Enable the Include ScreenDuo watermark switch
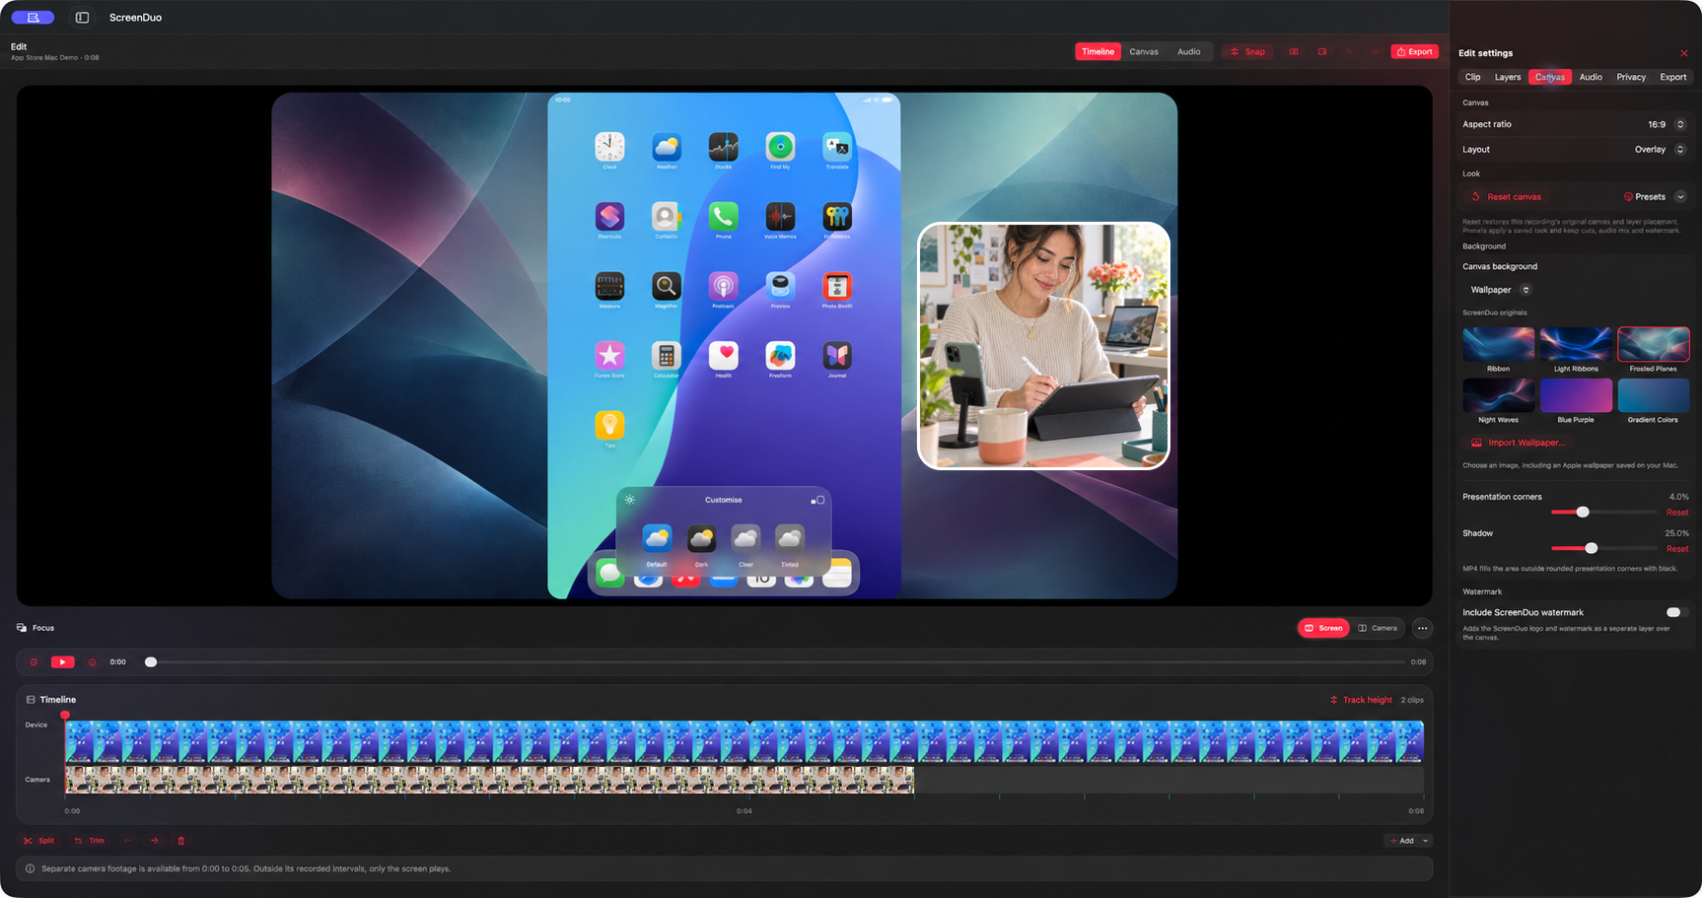 (1676, 612)
